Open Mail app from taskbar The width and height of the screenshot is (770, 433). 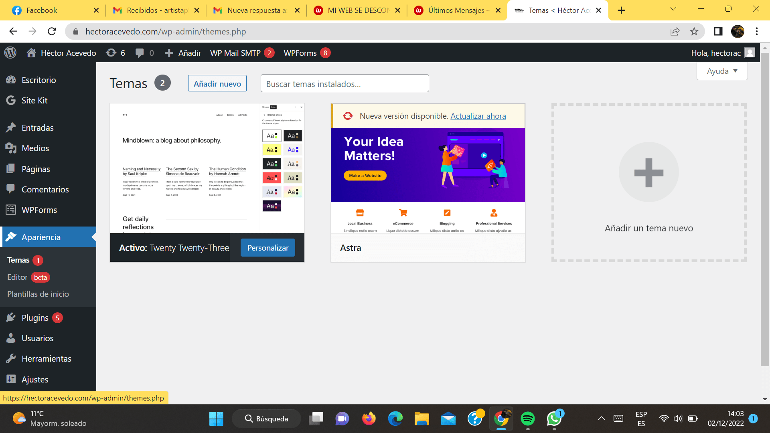(x=448, y=419)
